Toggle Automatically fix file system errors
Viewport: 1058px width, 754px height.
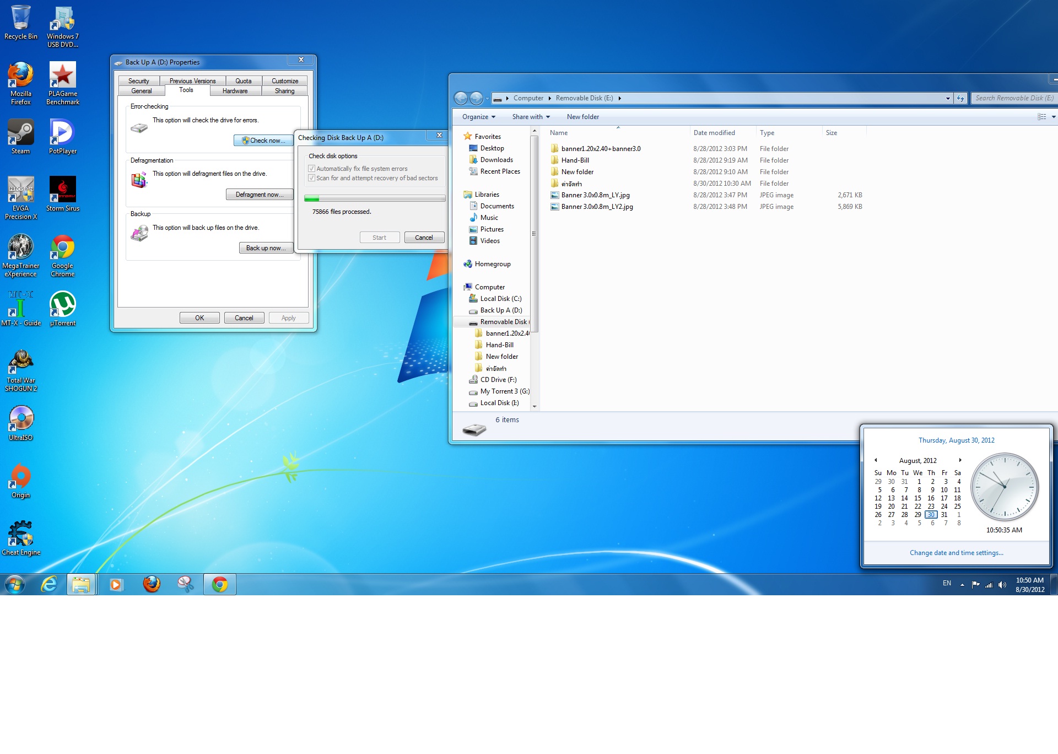click(x=312, y=169)
